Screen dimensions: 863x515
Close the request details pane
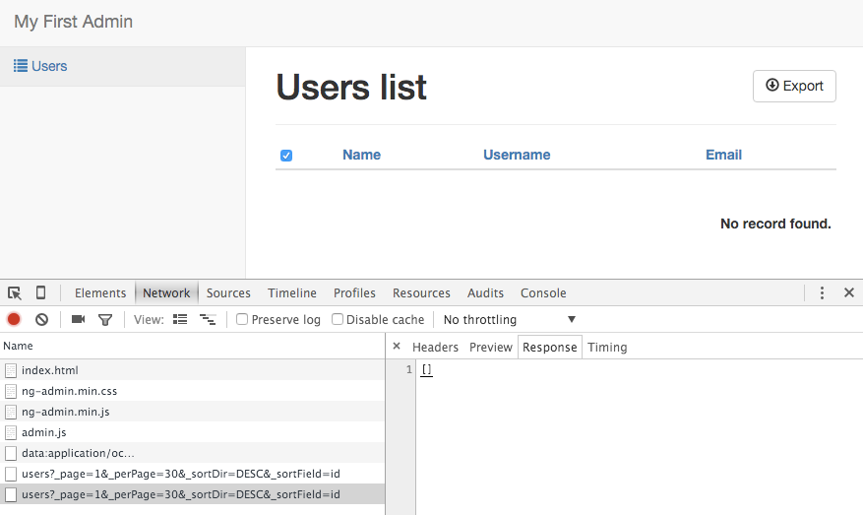(397, 347)
